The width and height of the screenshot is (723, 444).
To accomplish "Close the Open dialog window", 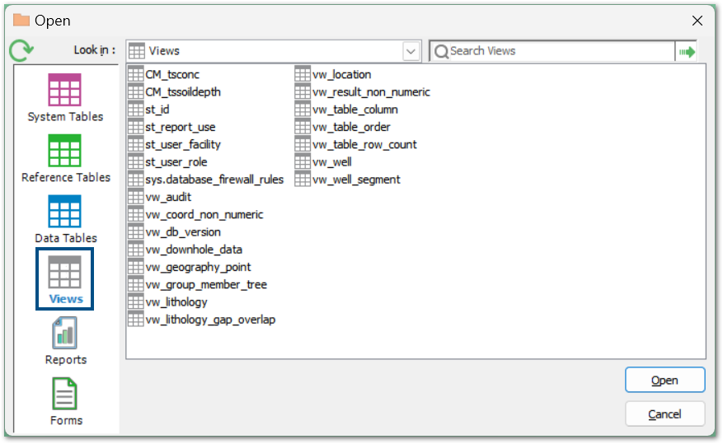I will coord(697,21).
